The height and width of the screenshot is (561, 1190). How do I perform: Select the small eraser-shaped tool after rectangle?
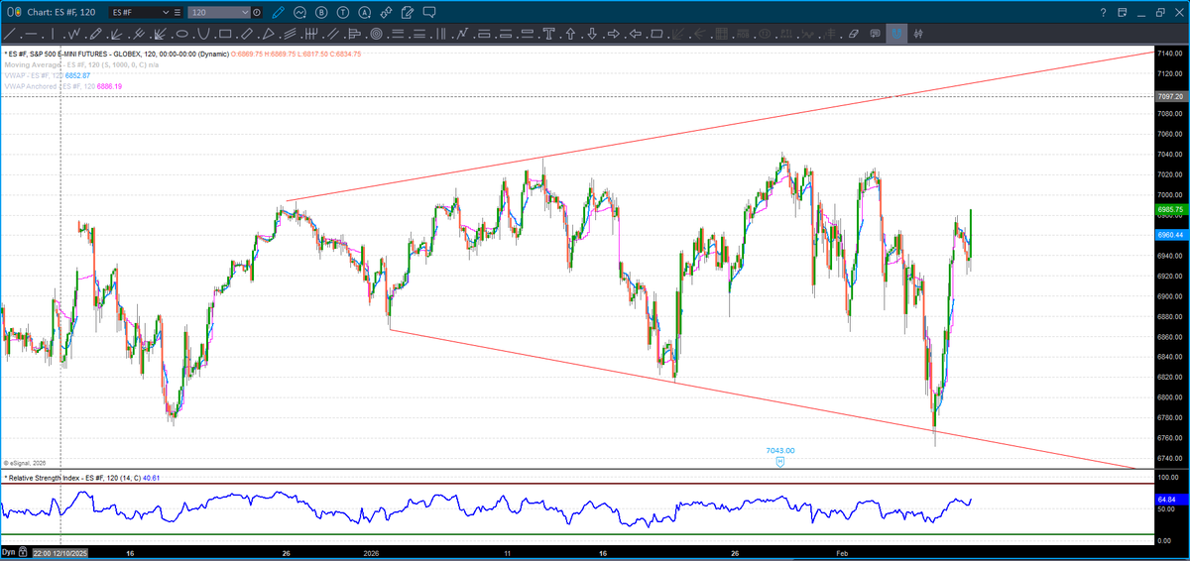tap(247, 34)
